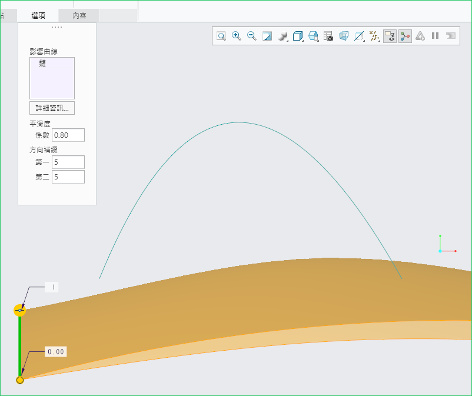Screen dimensions: 472x396
Task: Click the Repaint screen icon
Action: click(267, 36)
